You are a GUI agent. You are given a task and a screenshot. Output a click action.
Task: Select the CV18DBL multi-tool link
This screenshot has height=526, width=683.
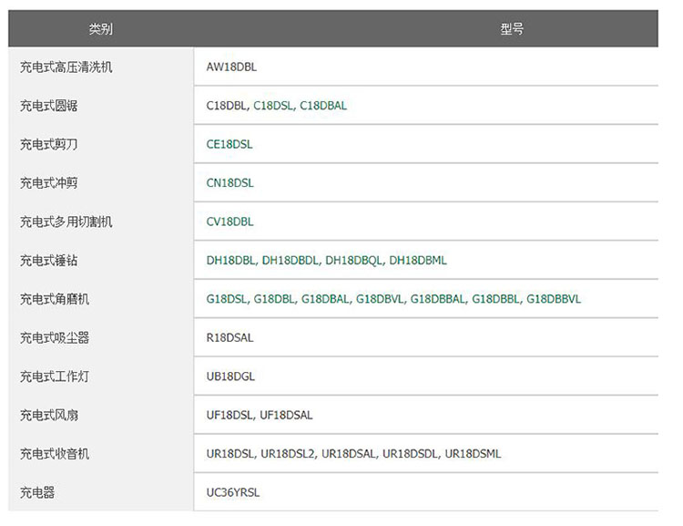229,222
